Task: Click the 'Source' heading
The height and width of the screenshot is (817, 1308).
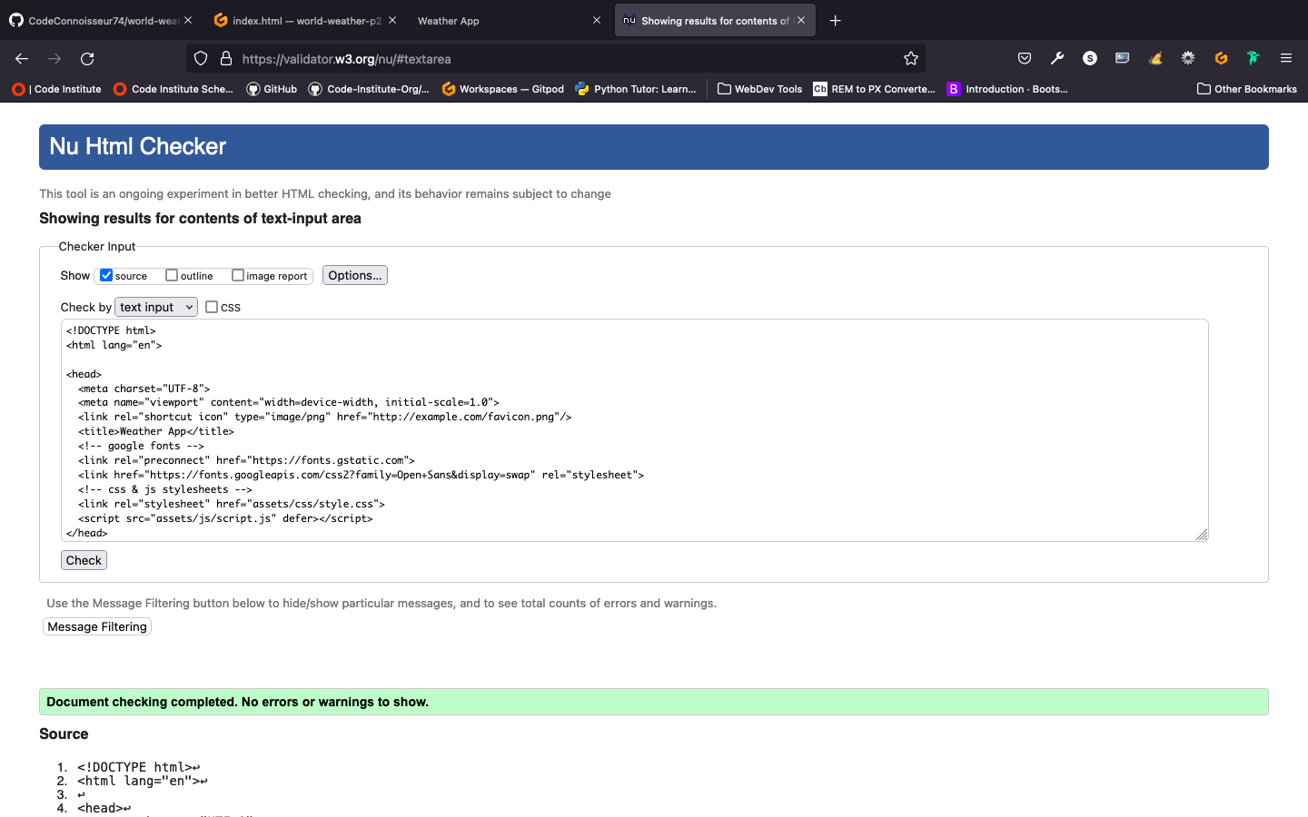Action: click(64, 733)
